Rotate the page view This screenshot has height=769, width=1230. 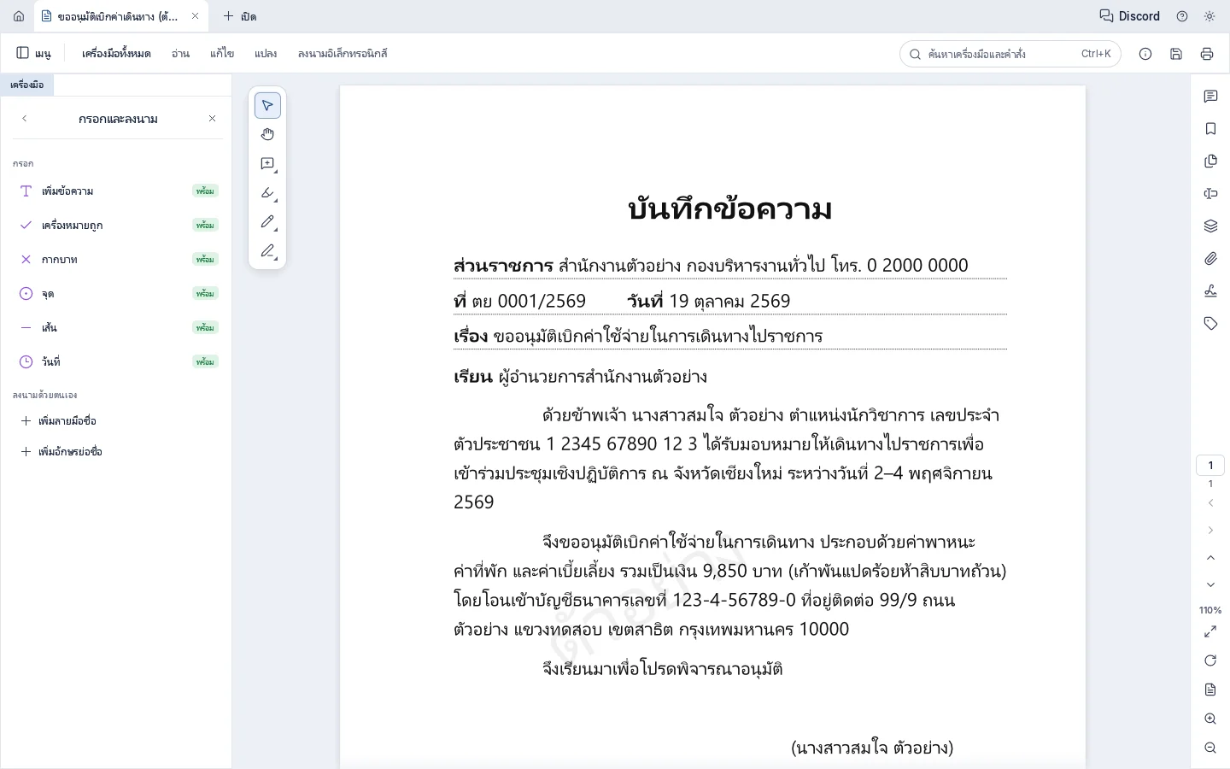[x=1210, y=660]
